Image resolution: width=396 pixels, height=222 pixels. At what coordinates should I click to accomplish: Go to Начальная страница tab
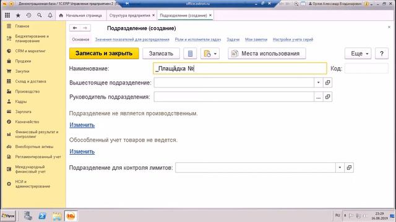(x=81, y=15)
